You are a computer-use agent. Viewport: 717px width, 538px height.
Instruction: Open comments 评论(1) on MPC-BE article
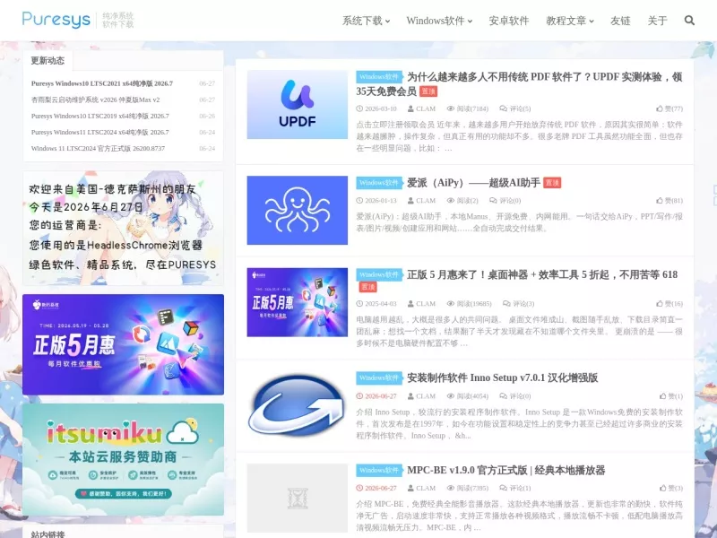[x=514, y=488]
